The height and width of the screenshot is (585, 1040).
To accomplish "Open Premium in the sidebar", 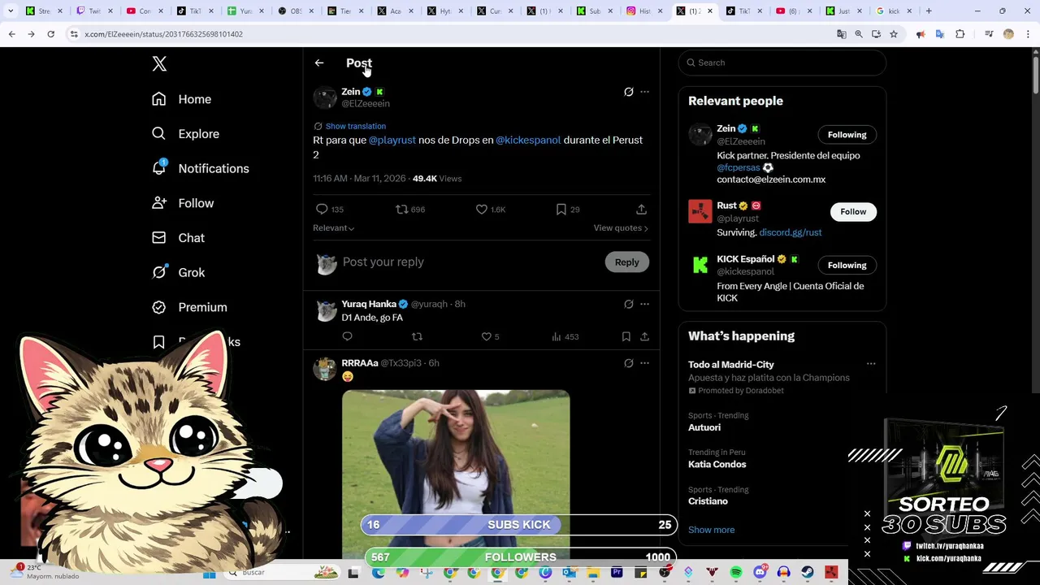I will [189, 307].
